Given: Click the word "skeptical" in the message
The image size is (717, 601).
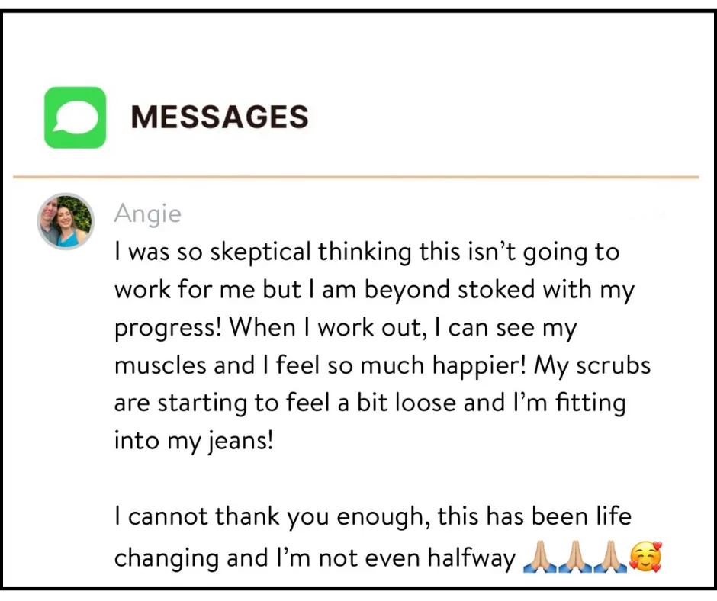Looking at the screenshot, I should (256, 252).
